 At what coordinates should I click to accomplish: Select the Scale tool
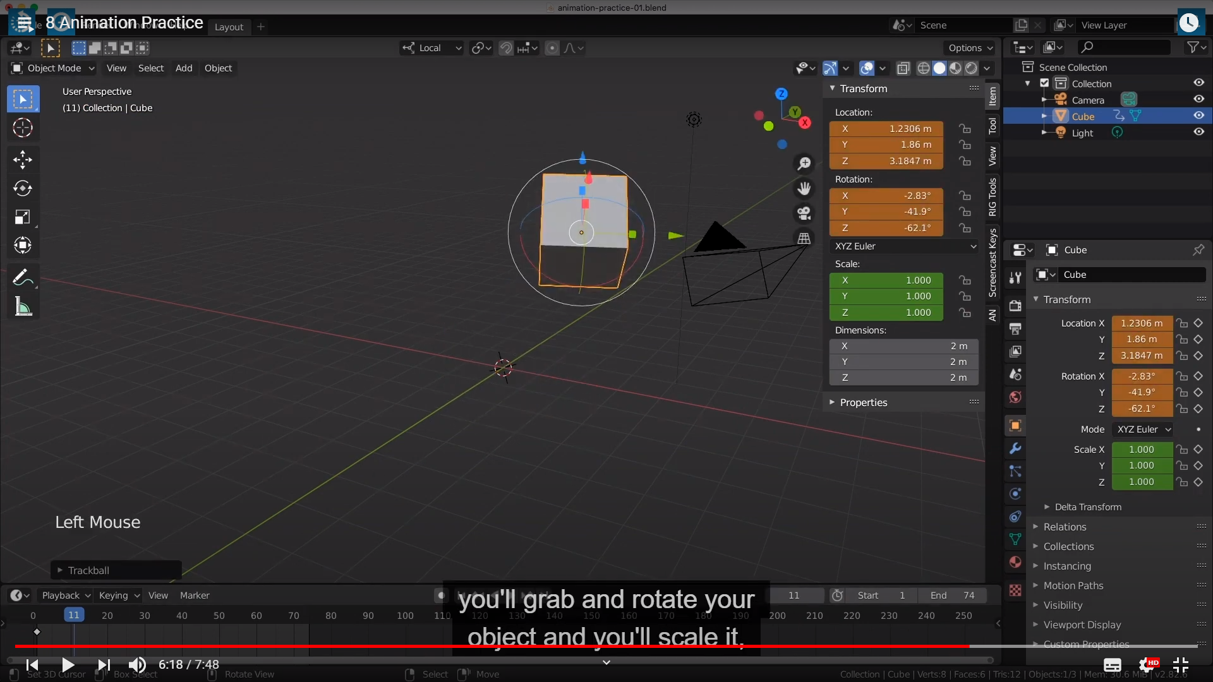[23, 217]
